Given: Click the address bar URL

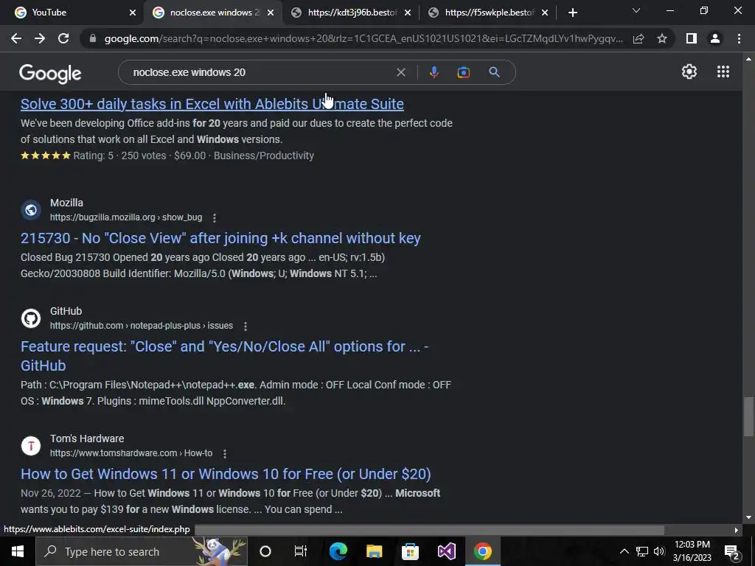Looking at the screenshot, I should point(363,38).
